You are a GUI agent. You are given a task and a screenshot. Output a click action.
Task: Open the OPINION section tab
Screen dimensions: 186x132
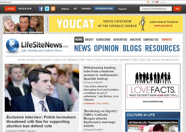click(106, 48)
